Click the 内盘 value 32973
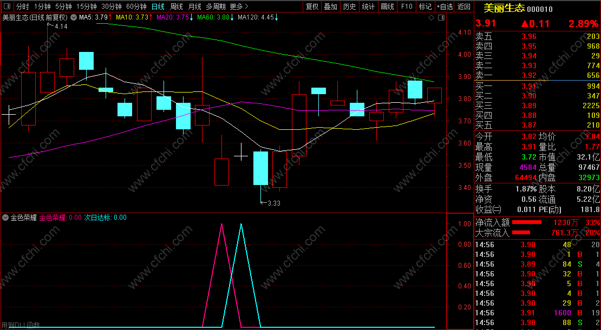 [589, 178]
